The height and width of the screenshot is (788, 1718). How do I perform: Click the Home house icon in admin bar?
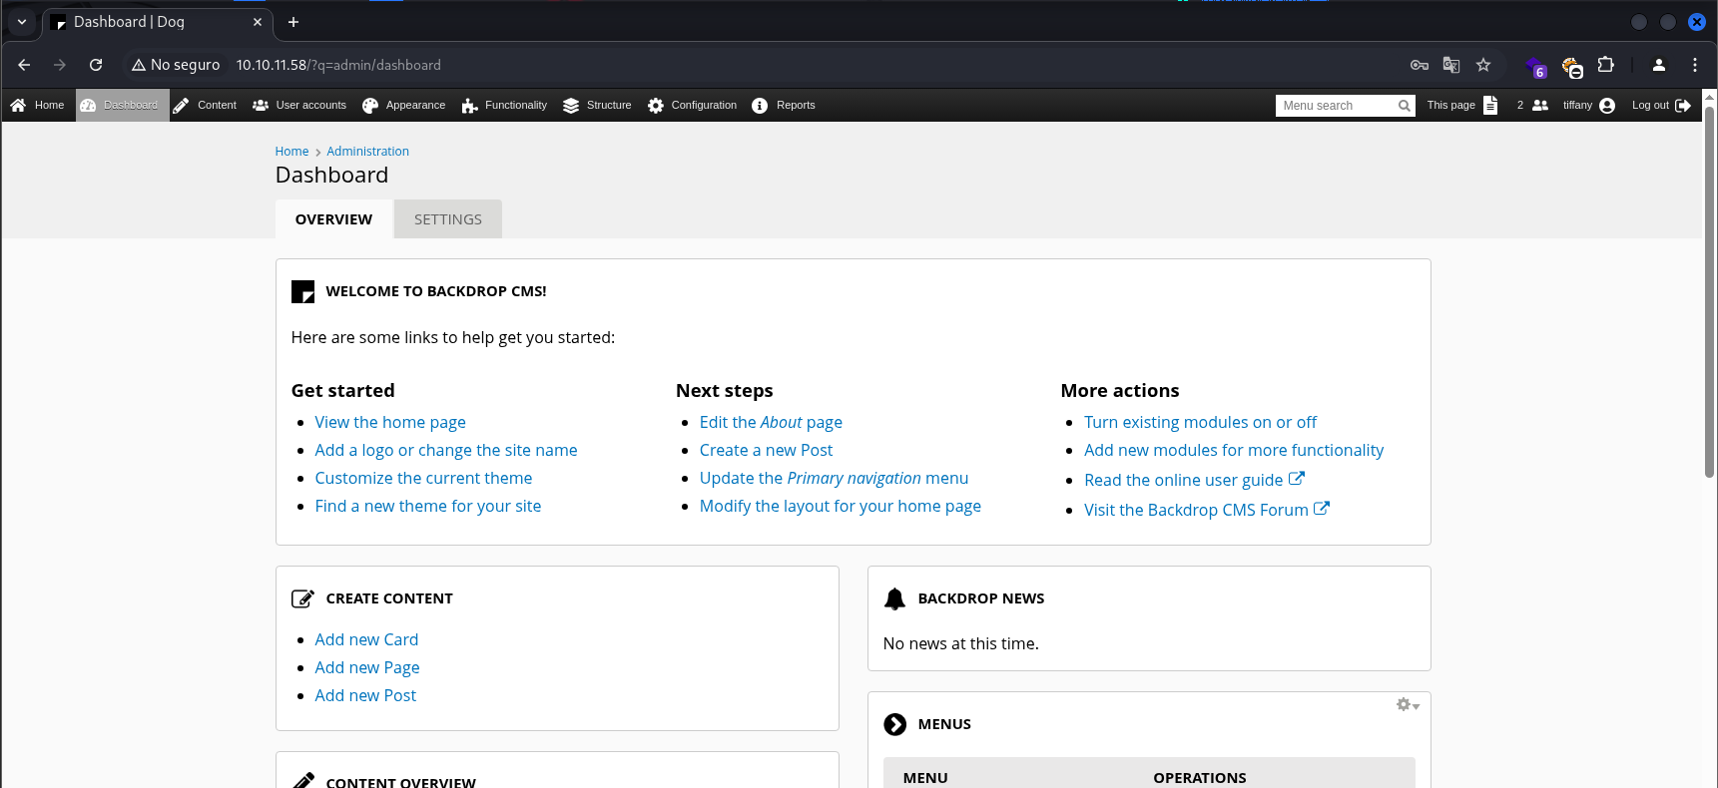pos(18,106)
